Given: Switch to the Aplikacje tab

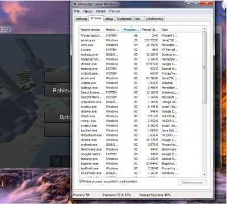Looking at the screenshot, I should click(82, 19).
